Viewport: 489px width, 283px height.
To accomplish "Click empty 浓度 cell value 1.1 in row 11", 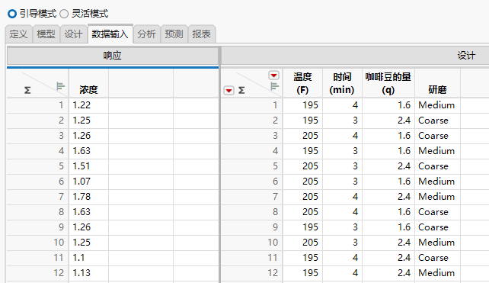I will (x=88, y=258).
